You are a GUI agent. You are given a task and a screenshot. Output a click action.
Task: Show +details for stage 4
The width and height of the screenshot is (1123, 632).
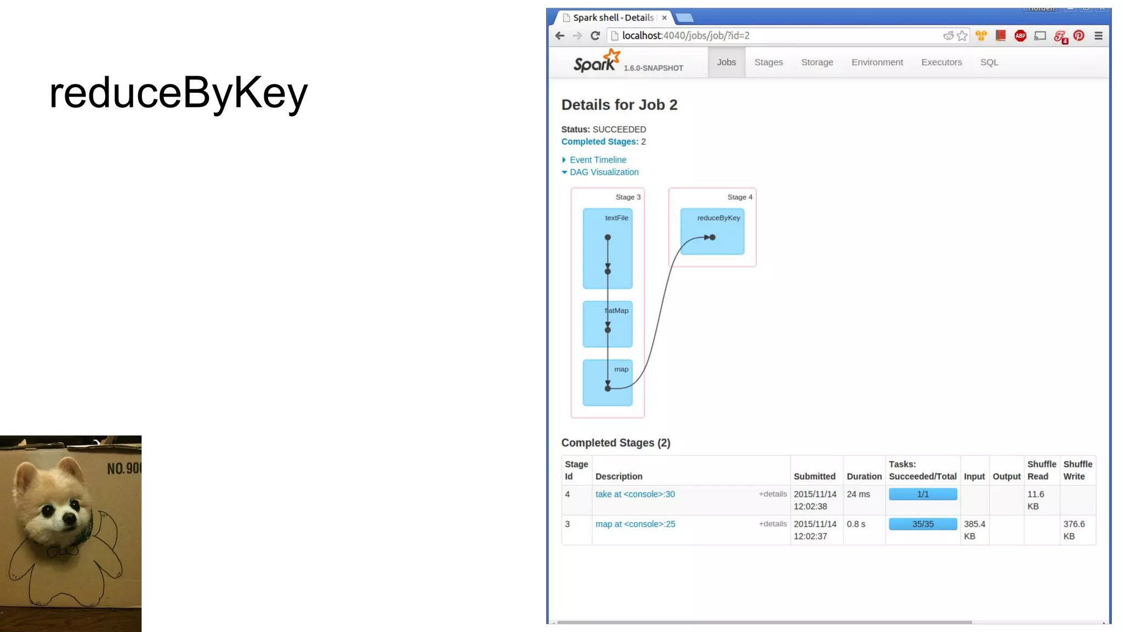pos(773,494)
